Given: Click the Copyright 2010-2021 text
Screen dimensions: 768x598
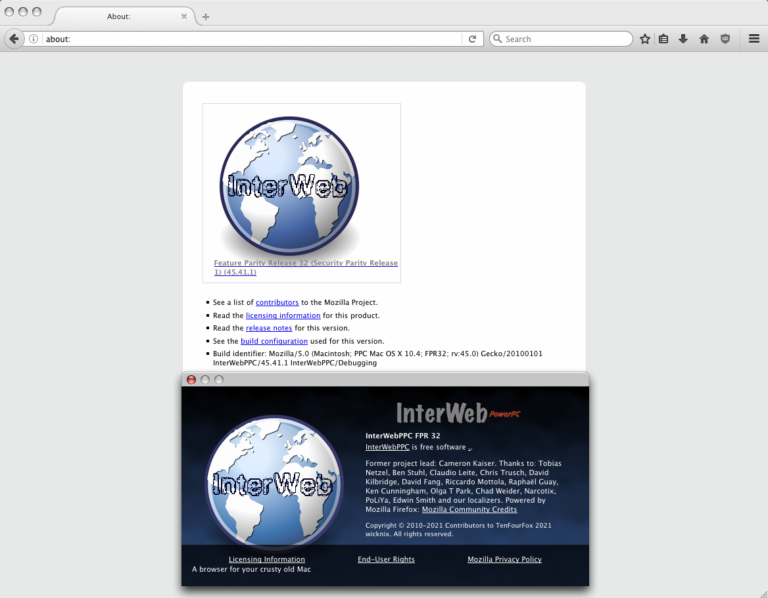Looking at the screenshot, I should tap(458, 530).
